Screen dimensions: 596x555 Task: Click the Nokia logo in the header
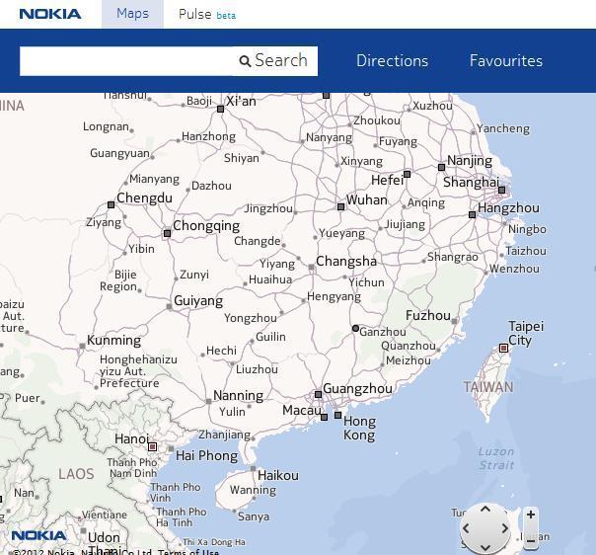click(50, 14)
